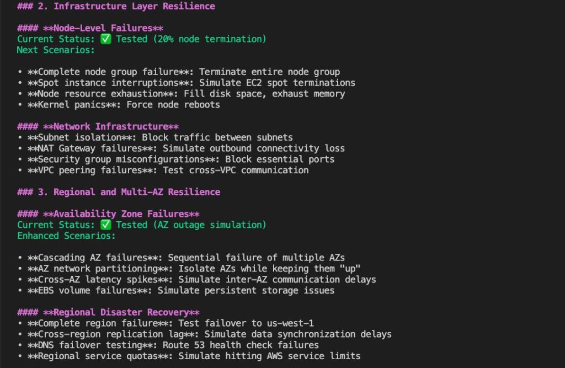The image size is (565, 368).
Task: Click the Complete node group failure bullet
Action: click(x=179, y=72)
